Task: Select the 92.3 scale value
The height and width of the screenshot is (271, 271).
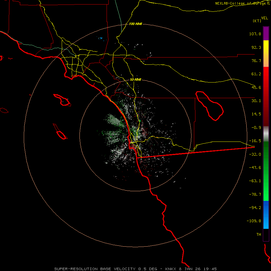Action: tap(256, 47)
